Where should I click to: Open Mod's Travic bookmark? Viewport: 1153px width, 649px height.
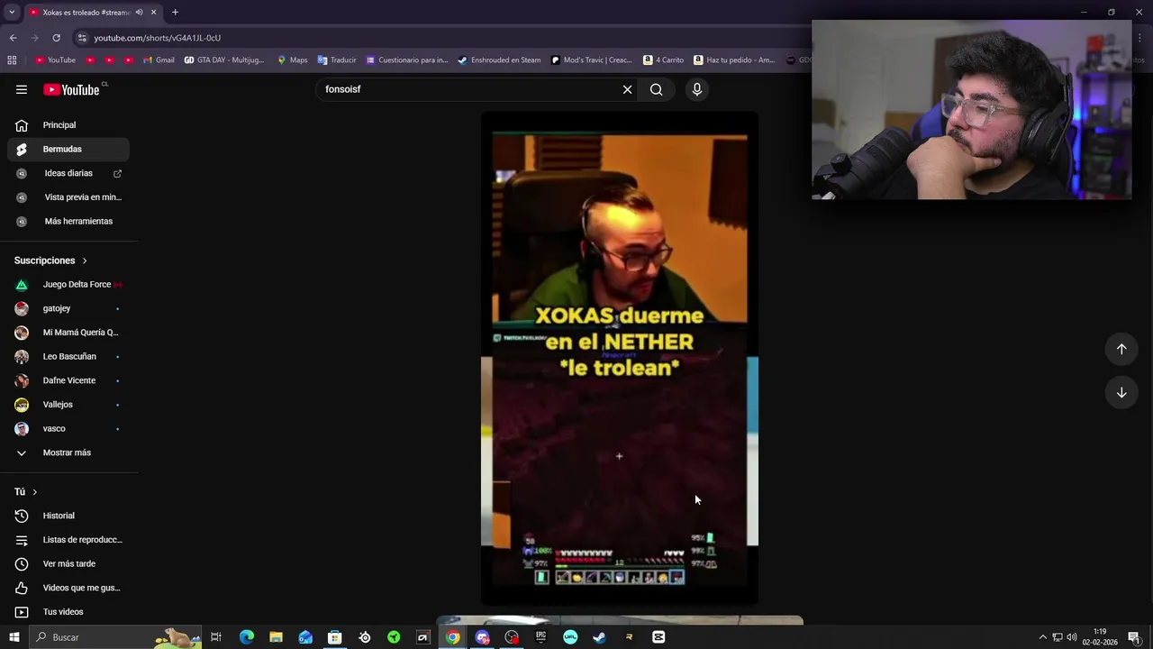click(x=592, y=60)
